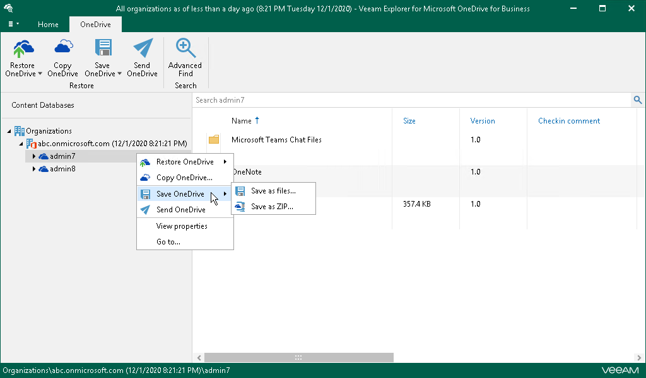Open Restore OneDrive ribbon dropdown arrow

(x=40, y=74)
